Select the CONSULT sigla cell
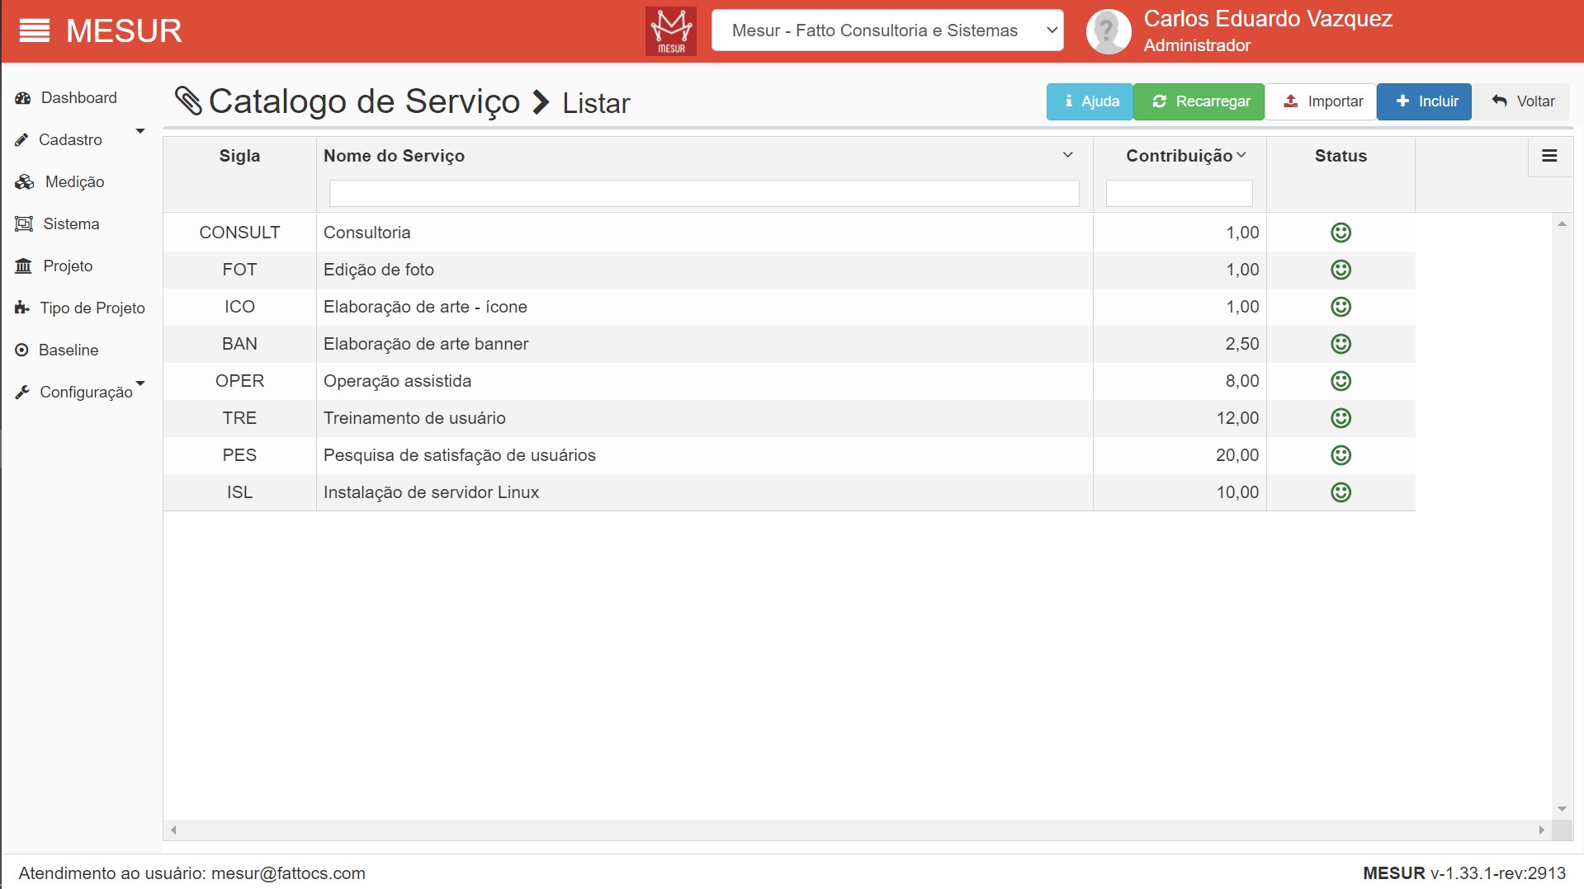This screenshot has width=1584, height=889. tap(239, 233)
